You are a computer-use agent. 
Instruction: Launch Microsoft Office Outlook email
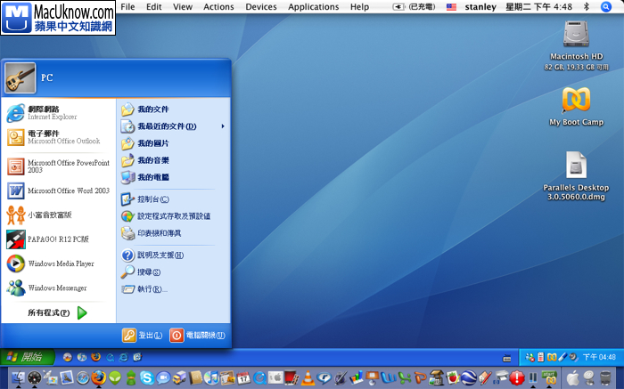[55, 136]
